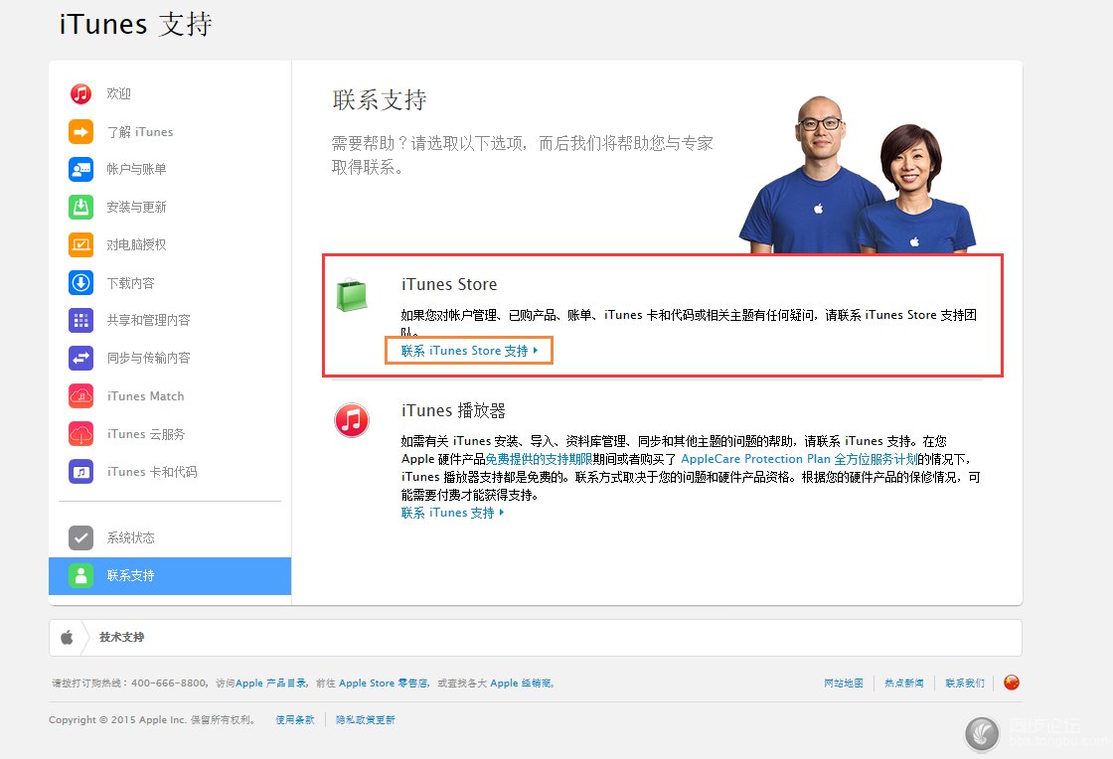The width and height of the screenshot is (1113, 759).
Task: Click the 下载内容 blue download icon
Action: pyautogui.click(x=80, y=282)
